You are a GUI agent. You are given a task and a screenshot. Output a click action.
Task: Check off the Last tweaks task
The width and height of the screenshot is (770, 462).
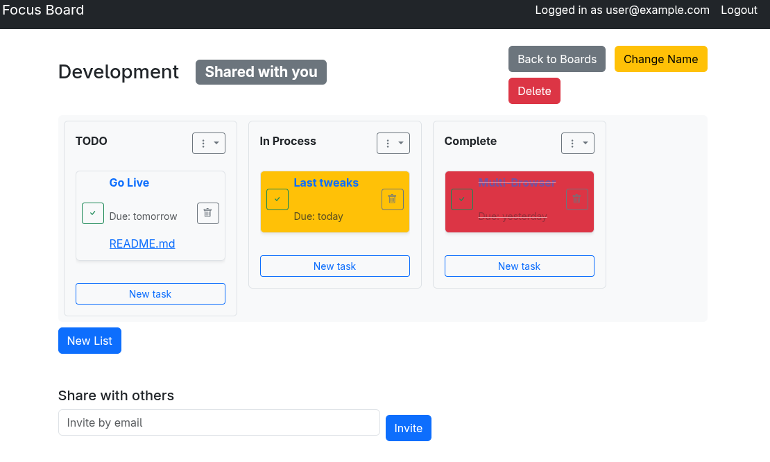[277, 200]
